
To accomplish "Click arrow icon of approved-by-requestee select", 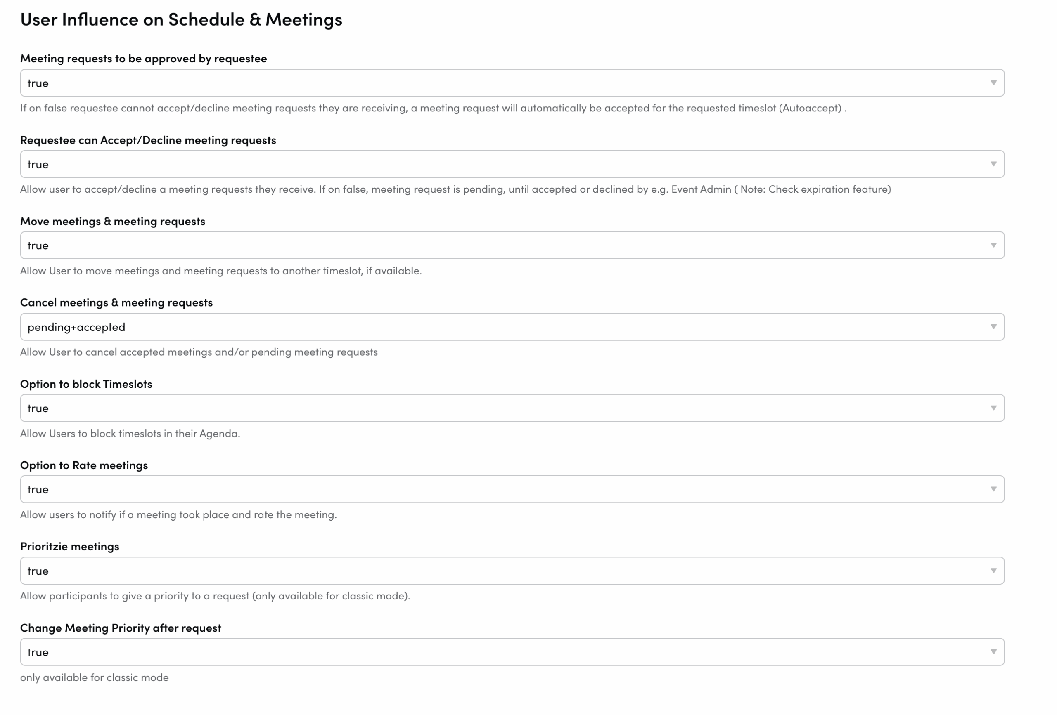I will tap(993, 83).
